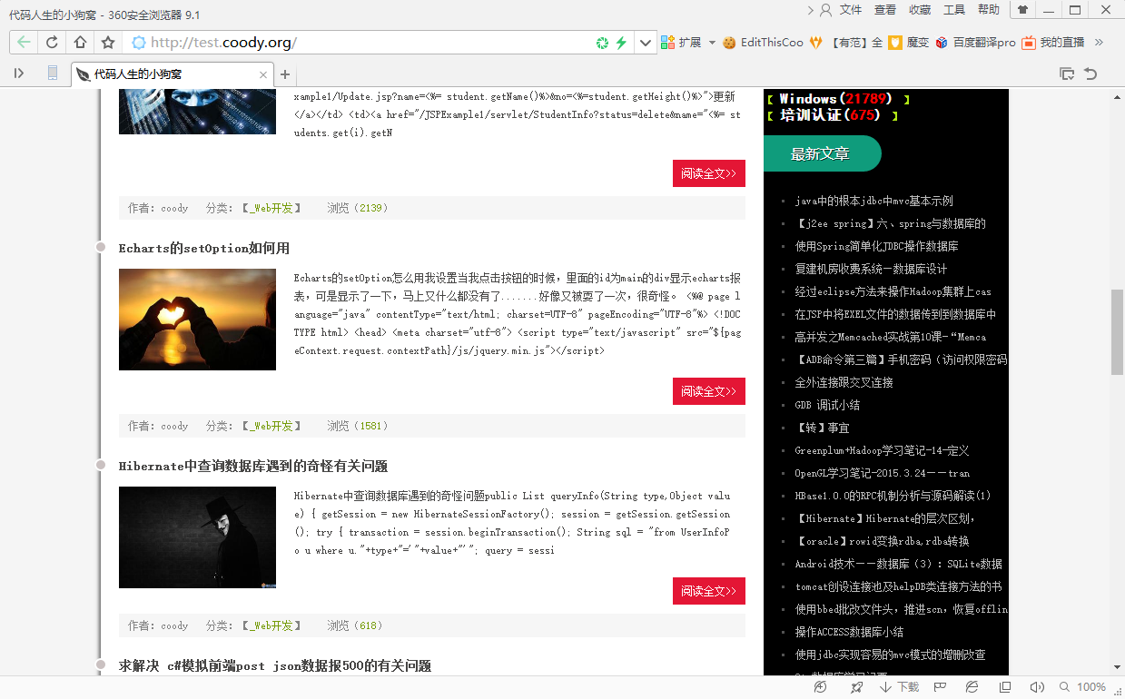Restore closed tab with undo arrow icon
The height and width of the screenshot is (699, 1125).
tap(1090, 74)
